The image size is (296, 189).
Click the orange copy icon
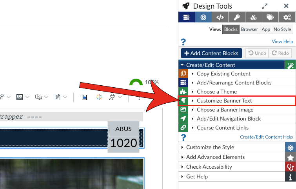pos(183,74)
